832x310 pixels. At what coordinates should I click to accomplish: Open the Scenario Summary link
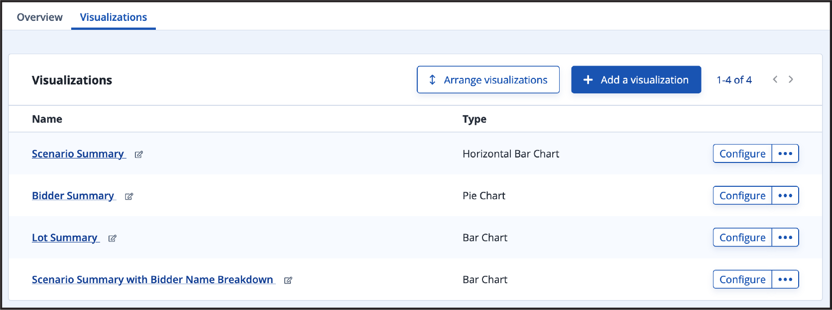point(78,154)
